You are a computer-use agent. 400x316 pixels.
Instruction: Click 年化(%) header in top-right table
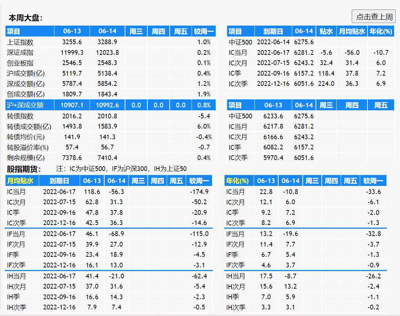point(381,31)
